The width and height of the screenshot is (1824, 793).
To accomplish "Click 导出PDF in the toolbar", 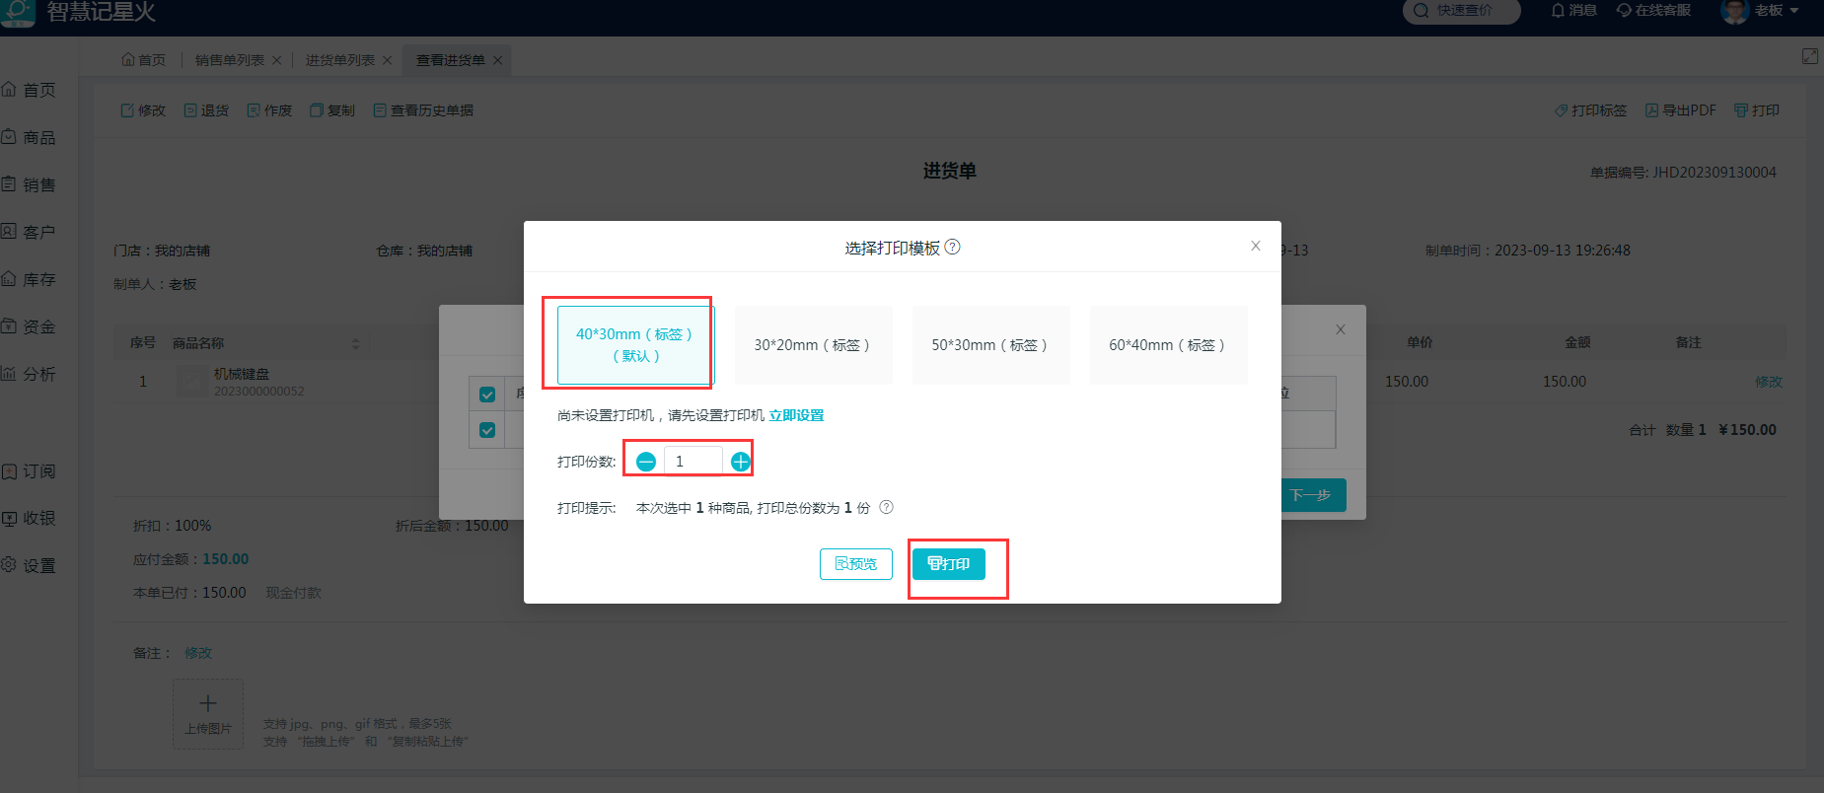I will 1680,110.
